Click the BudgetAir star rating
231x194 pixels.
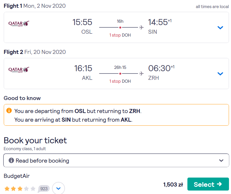[x=20, y=189]
